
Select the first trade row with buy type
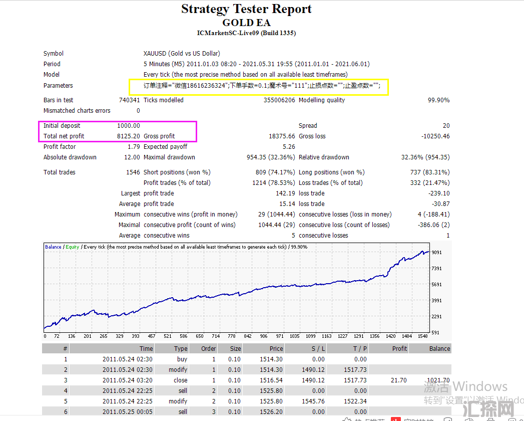182,359
